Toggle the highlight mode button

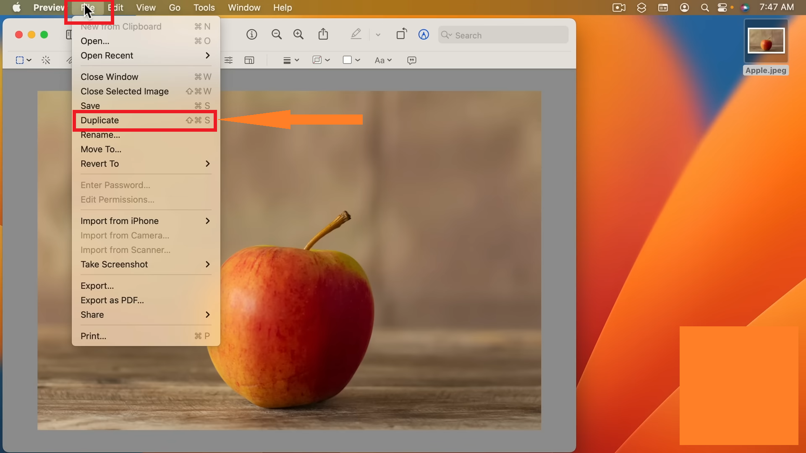(356, 34)
